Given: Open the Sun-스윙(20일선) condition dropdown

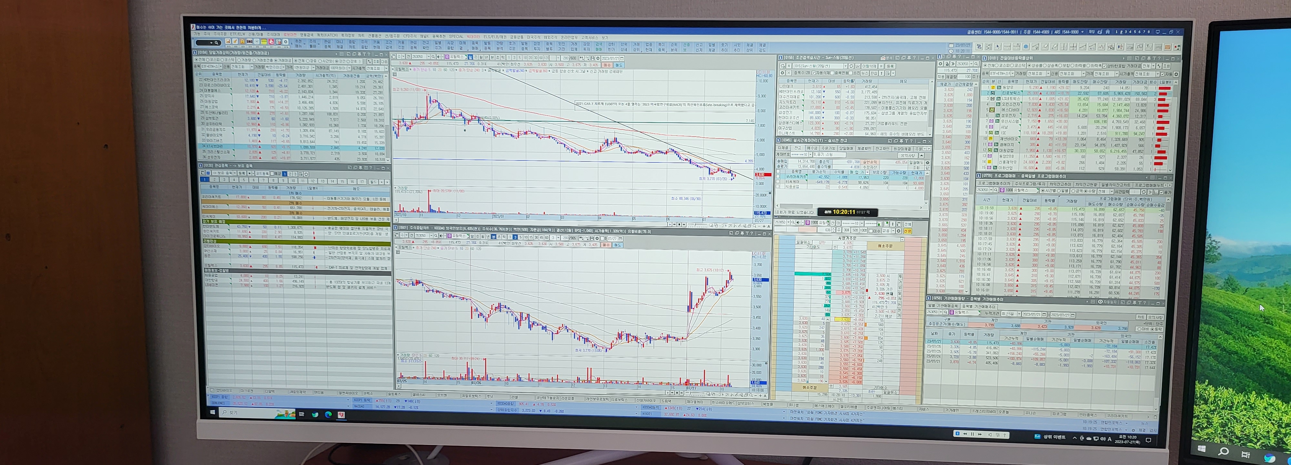Looking at the screenshot, I should tap(846, 66).
